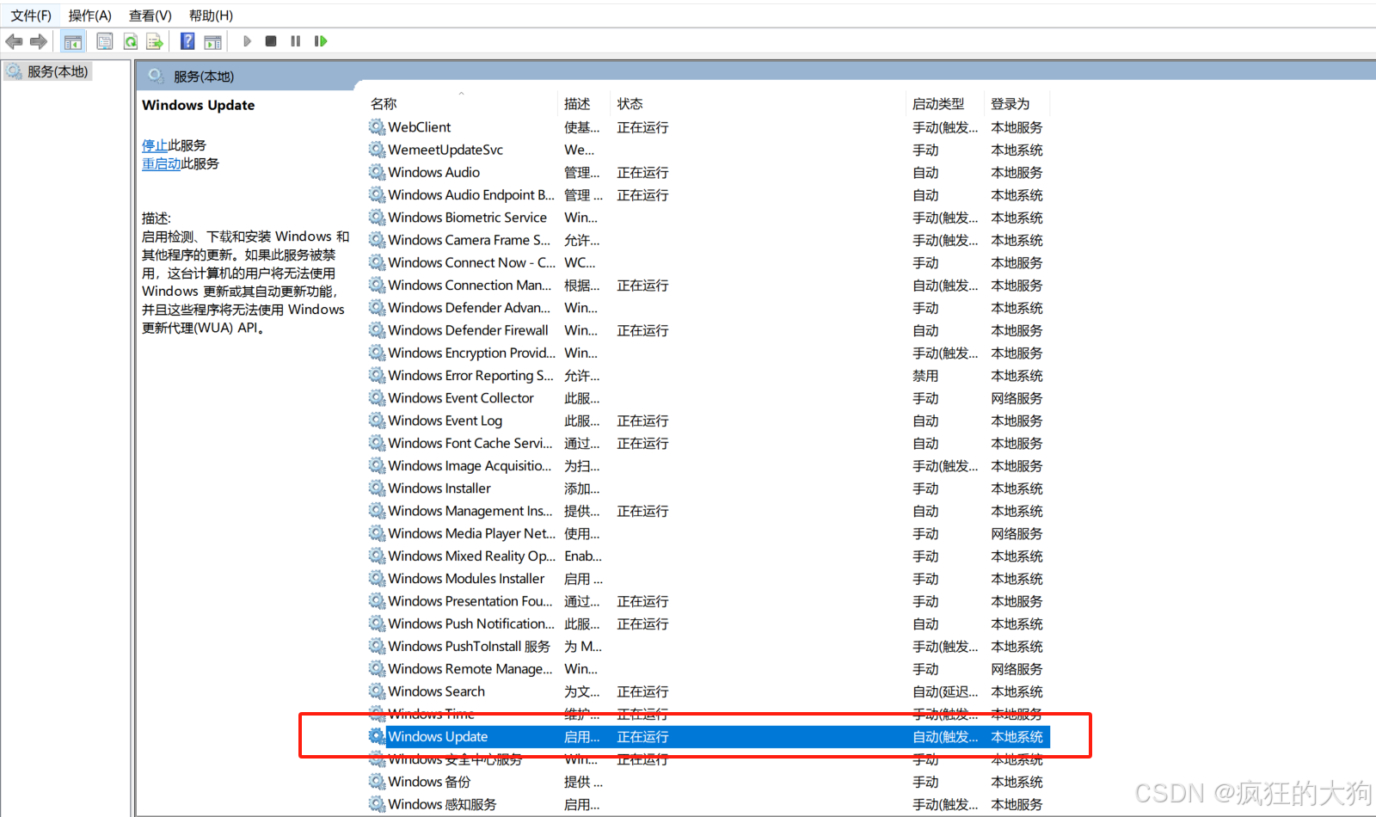Open the 帮助(H) menu
Screen dimensions: 1376x817
pyautogui.click(x=211, y=15)
